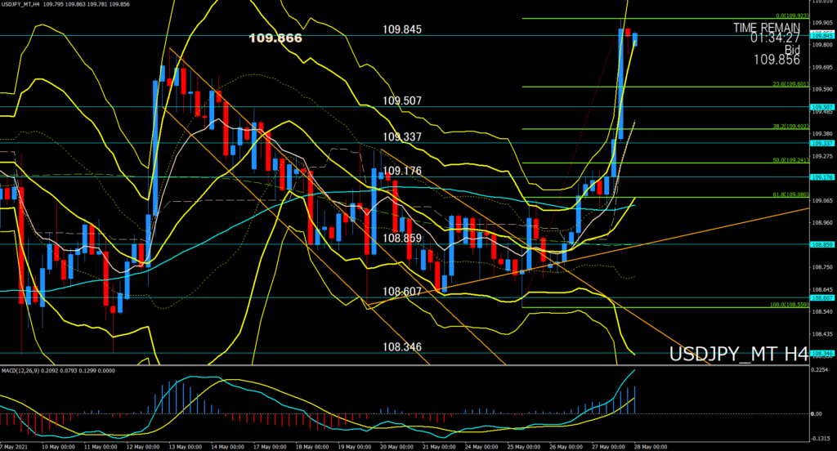Click the 01:34:27 countdown timer
This screenshot has width=837, height=451.
pyautogui.click(x=775, y=38)
